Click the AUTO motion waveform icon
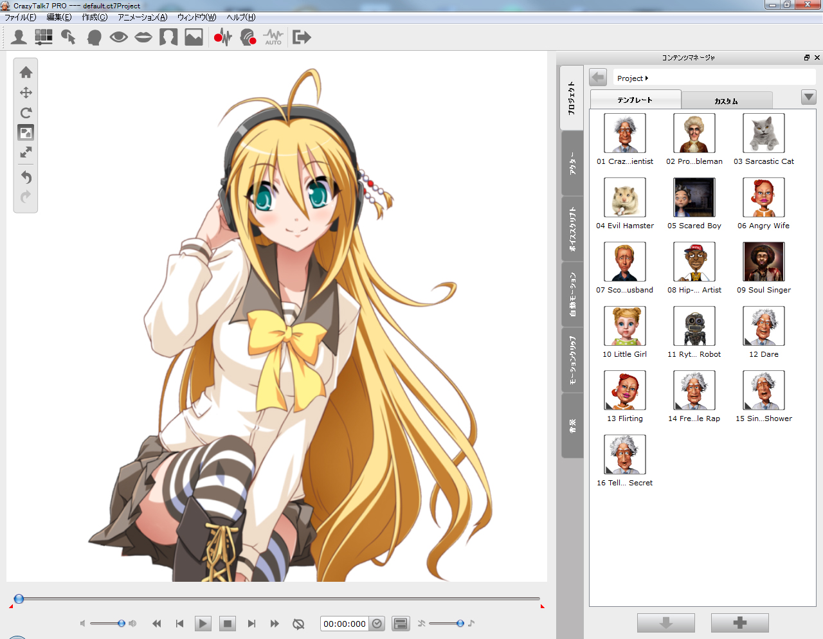The height and width of the screenshot is (639, 823). coord(273,37)
